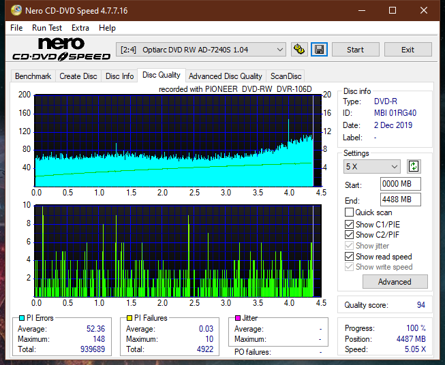Open the 5 X speed dropdown
445x365 pixels.
click(x=372, y=166)
